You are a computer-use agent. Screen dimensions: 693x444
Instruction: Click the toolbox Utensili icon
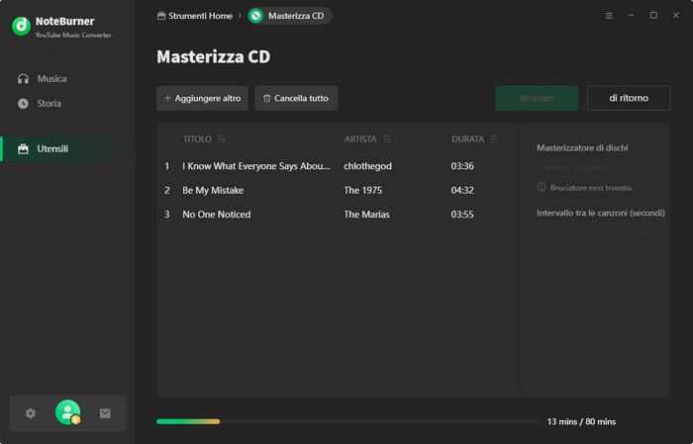click(x=23, y=148)
